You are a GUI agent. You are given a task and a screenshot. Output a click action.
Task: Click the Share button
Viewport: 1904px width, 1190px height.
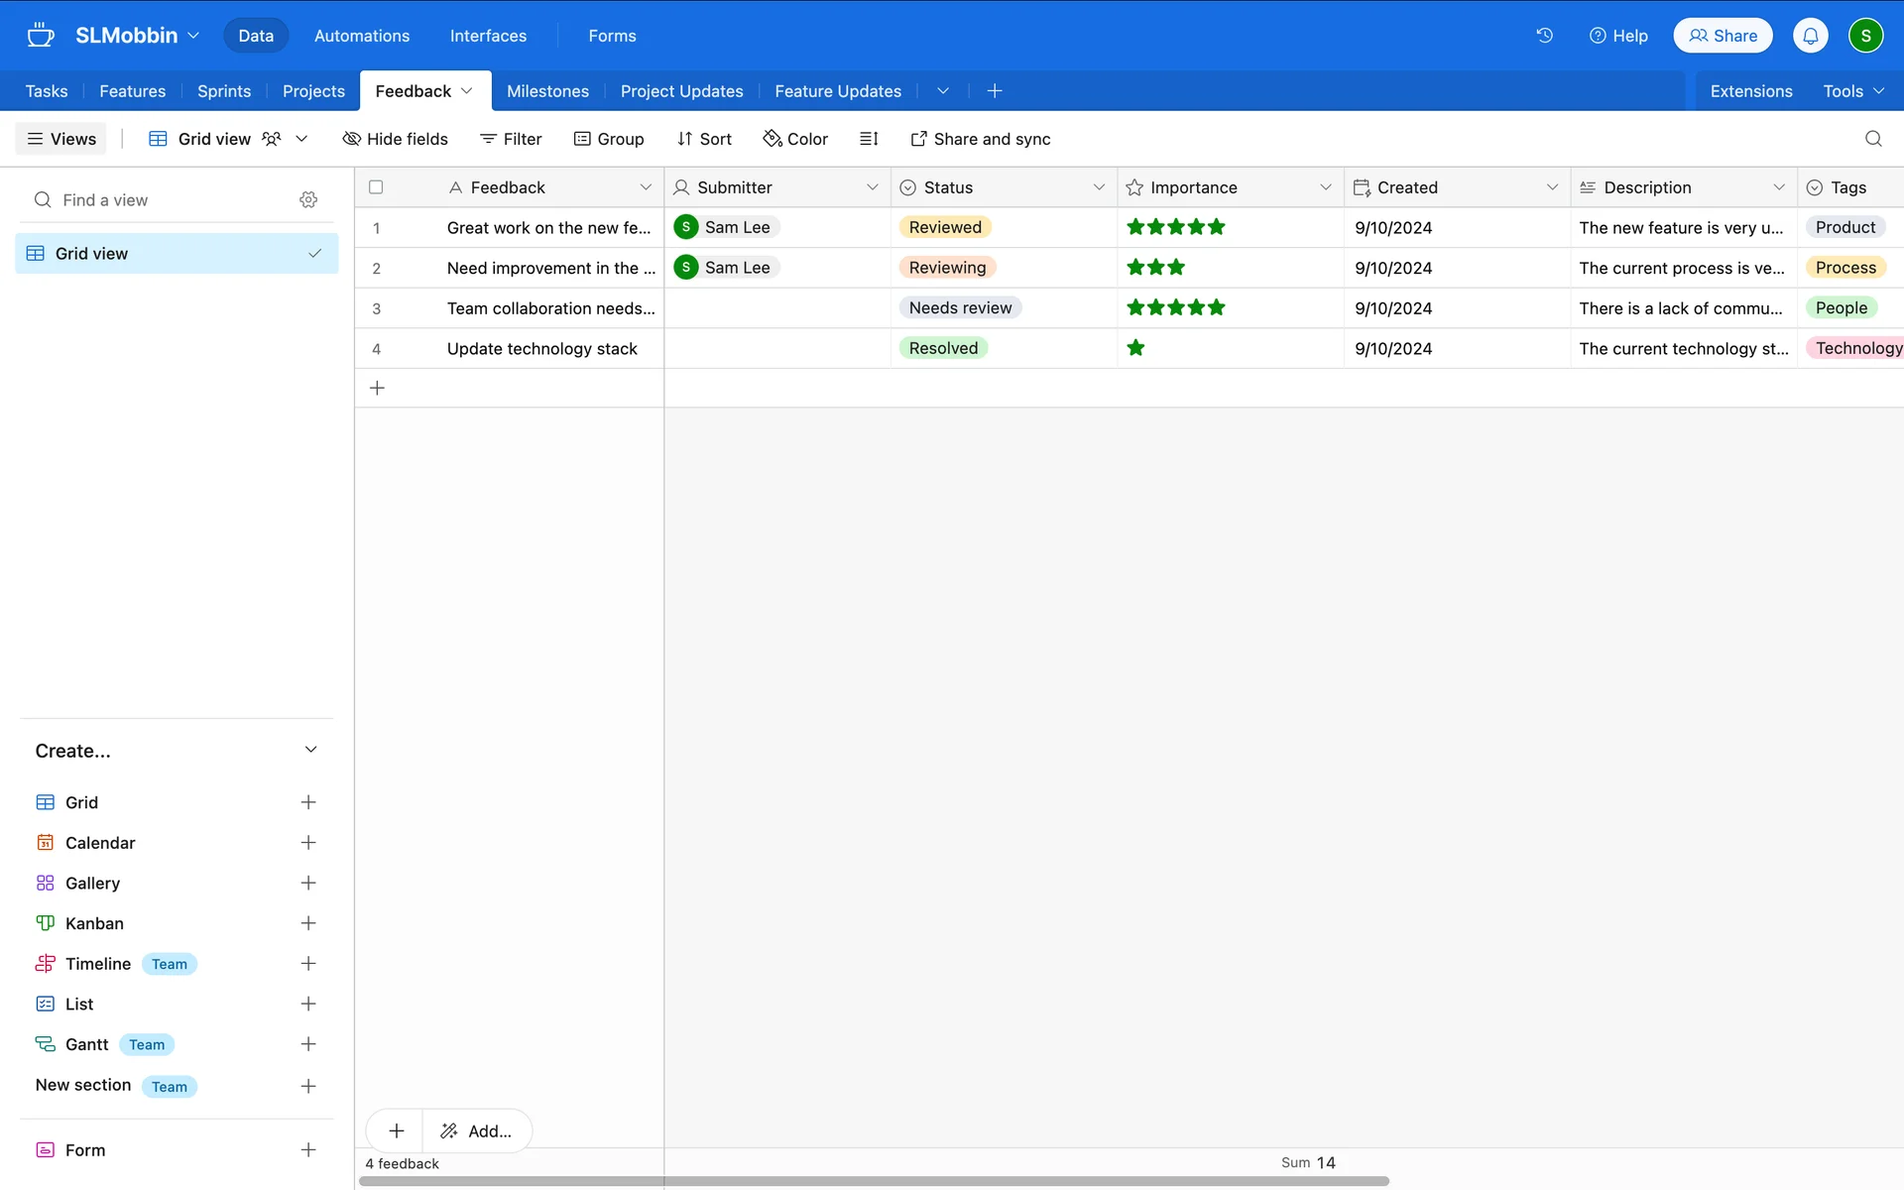click(1723, 36)
